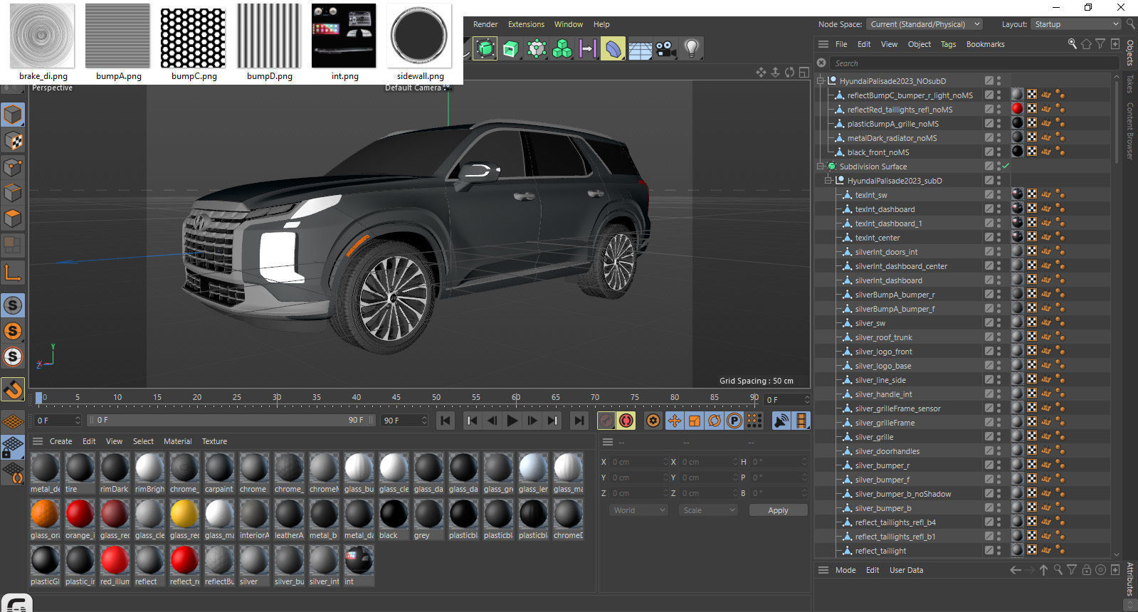The image size is (1138, 612).
Task: Open the Tags menu in Object Manager
Action: [948, 44]
